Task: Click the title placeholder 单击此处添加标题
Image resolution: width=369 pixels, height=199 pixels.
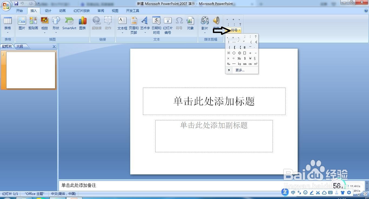Action: click(x=214, y=101)
